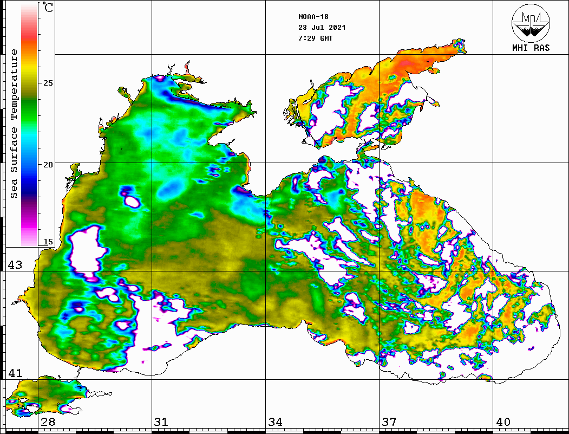This screenshot has width=569, height=434.
Task: Click latitude label '41'
Action: click(x=15, y=373)
